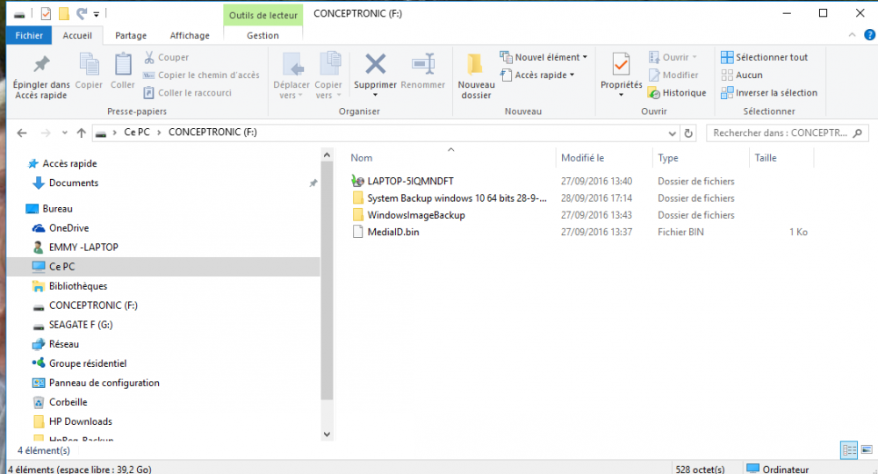
Task: Open the Affichage ribbon tab
Action: (190, 36)
